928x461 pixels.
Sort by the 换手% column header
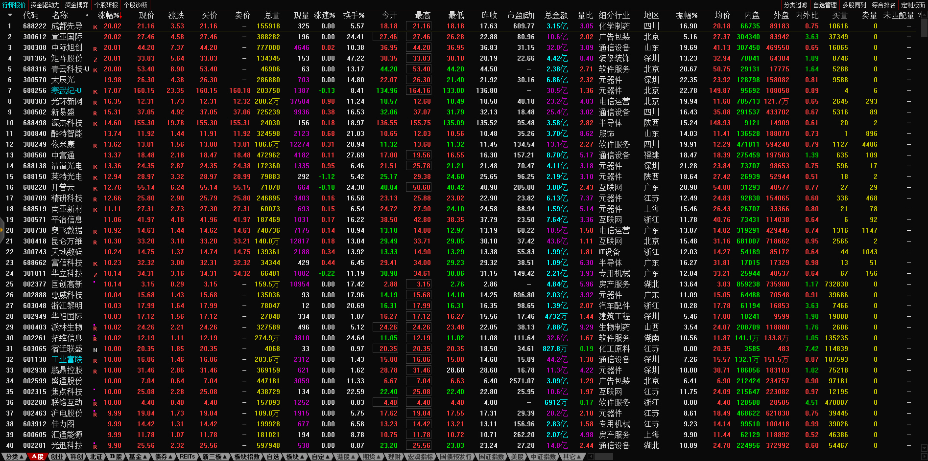(x=354, y=15)
